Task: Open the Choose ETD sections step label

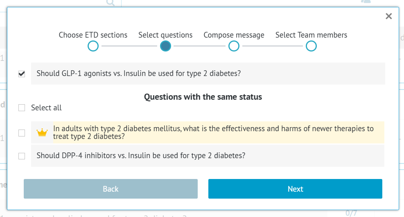Action: (93, 35)
